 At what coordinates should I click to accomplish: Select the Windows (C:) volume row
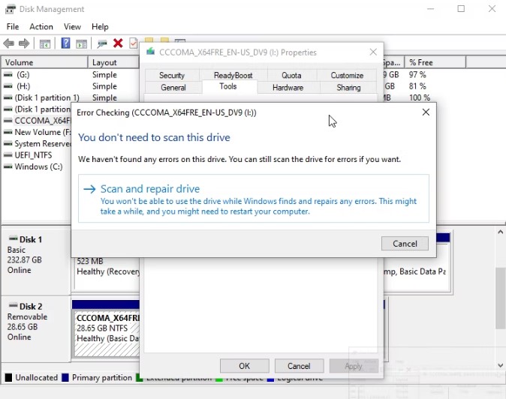[x=37, y=166]
